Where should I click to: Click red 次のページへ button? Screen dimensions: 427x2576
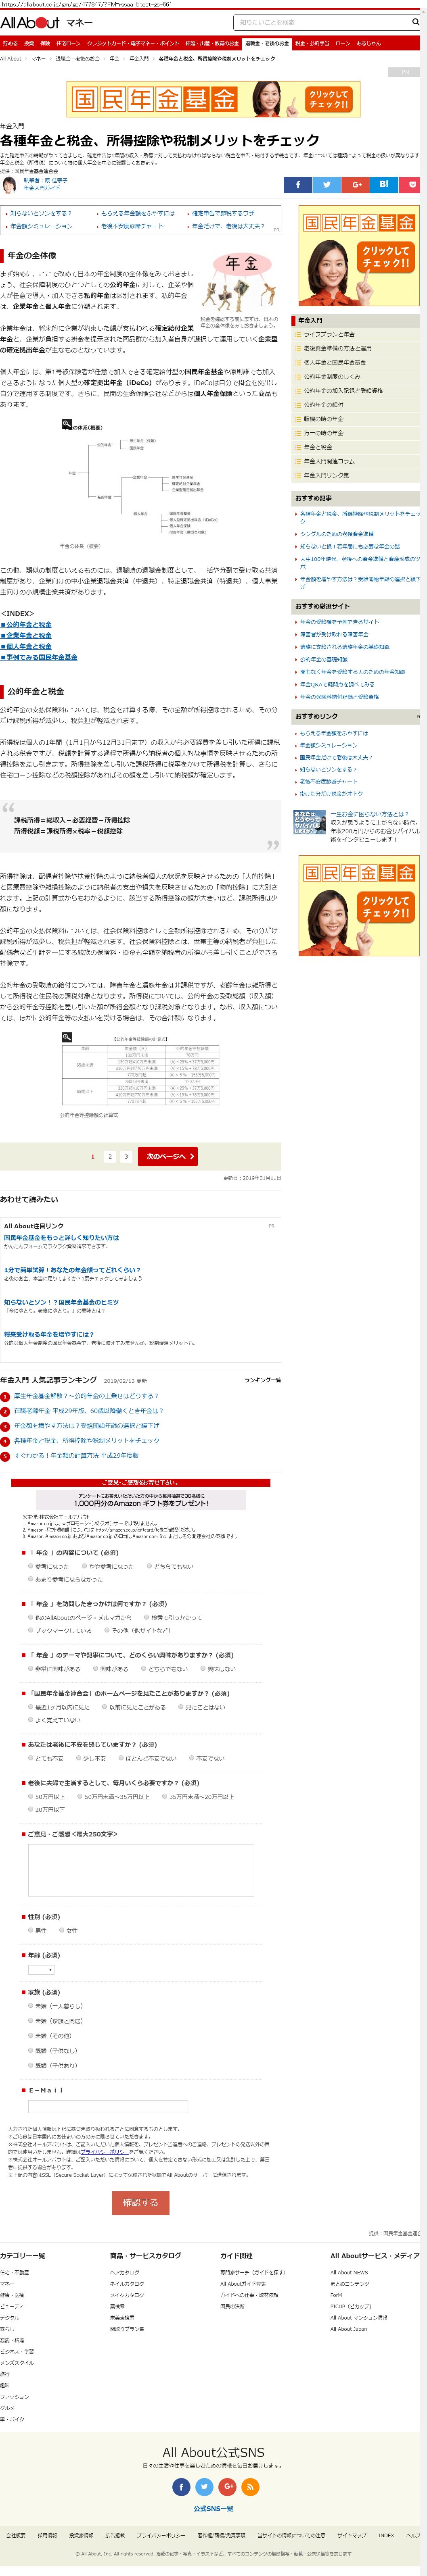(167, 1156)
